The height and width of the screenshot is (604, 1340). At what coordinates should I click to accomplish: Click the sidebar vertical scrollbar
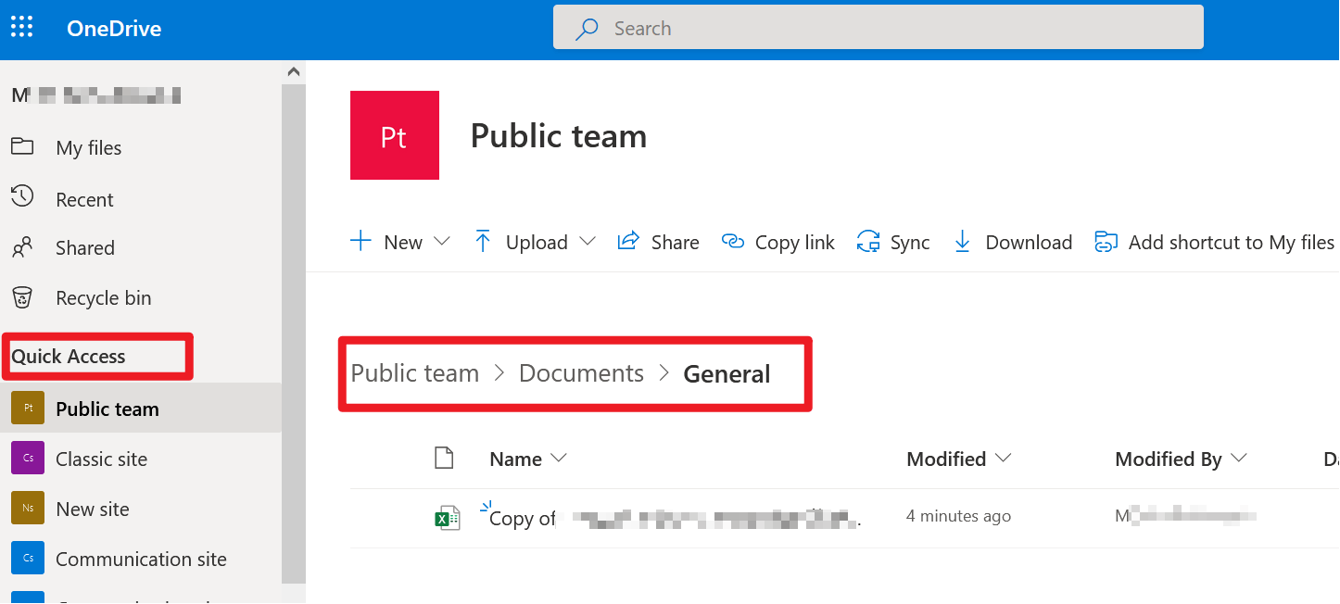[294, 332]
